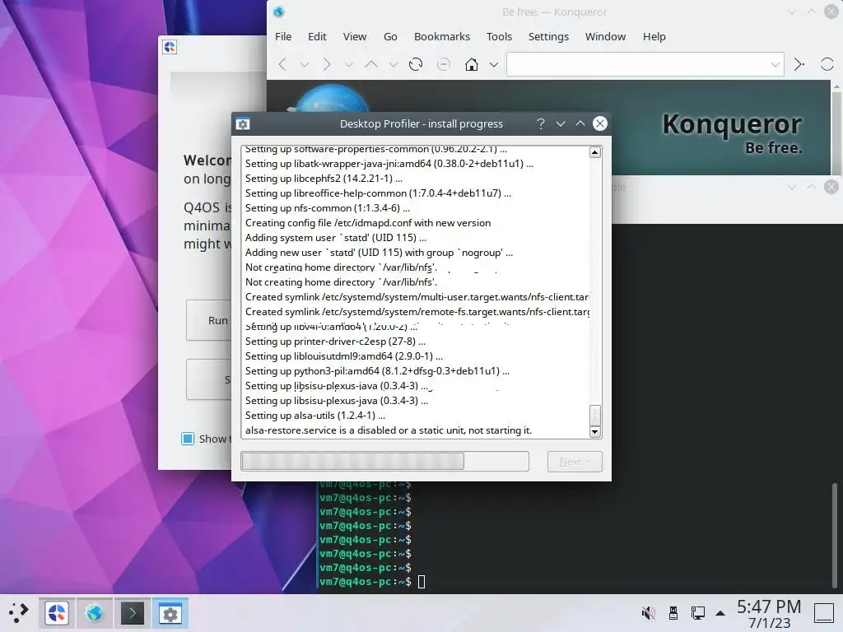Show hidden system tray icons
Screen dimensions: 843x632
(x=720, y=612)
